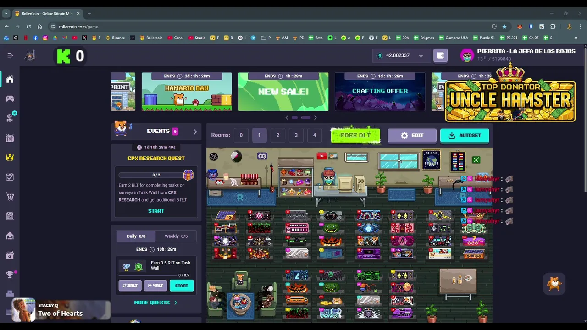
Task: Open the Crafting Offer banner
Action: click(x=380, y=92)
